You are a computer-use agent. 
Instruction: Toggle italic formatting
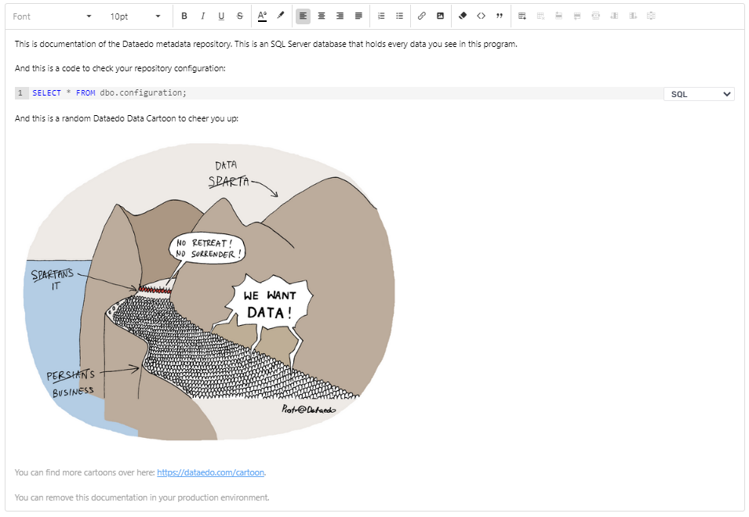[x=202, y=16]
